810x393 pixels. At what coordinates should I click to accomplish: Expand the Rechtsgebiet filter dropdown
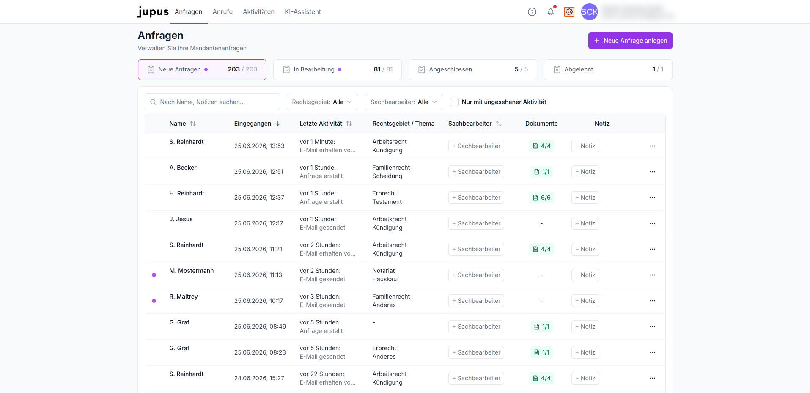[x=322, y=102]
